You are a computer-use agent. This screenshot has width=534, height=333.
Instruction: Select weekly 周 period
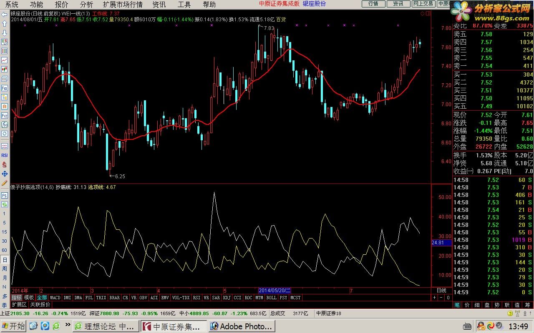tap(5, 268)
